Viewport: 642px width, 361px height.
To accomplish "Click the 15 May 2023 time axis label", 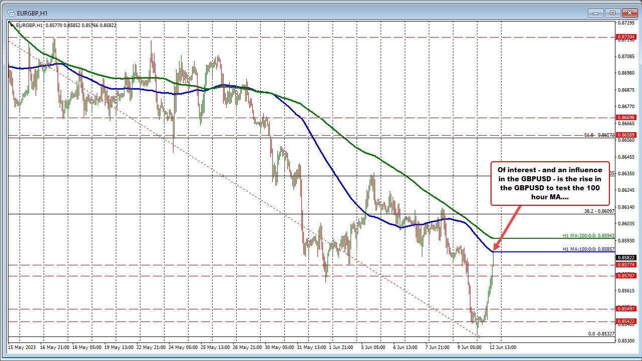I will (22, 347).
